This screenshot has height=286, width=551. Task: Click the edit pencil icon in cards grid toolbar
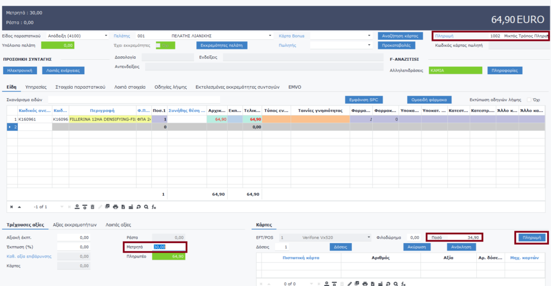click(350, 283)
